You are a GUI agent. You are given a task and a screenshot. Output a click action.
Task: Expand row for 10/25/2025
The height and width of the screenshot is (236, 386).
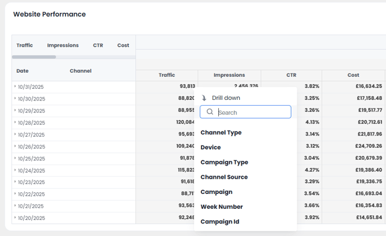tap(15, 158)
